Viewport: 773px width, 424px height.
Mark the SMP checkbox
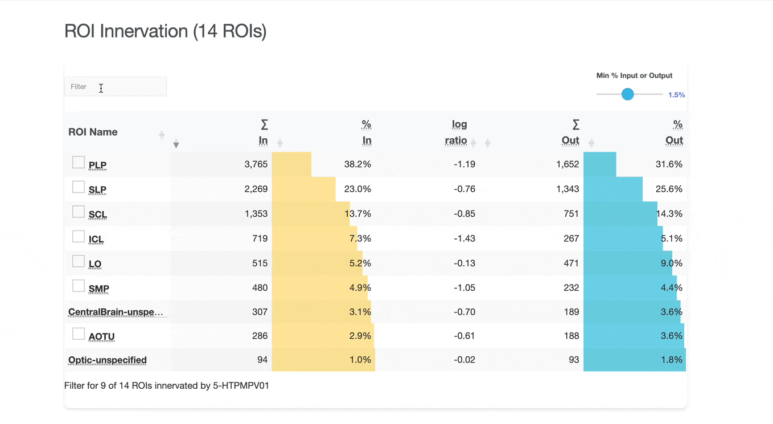coord(79,286)
